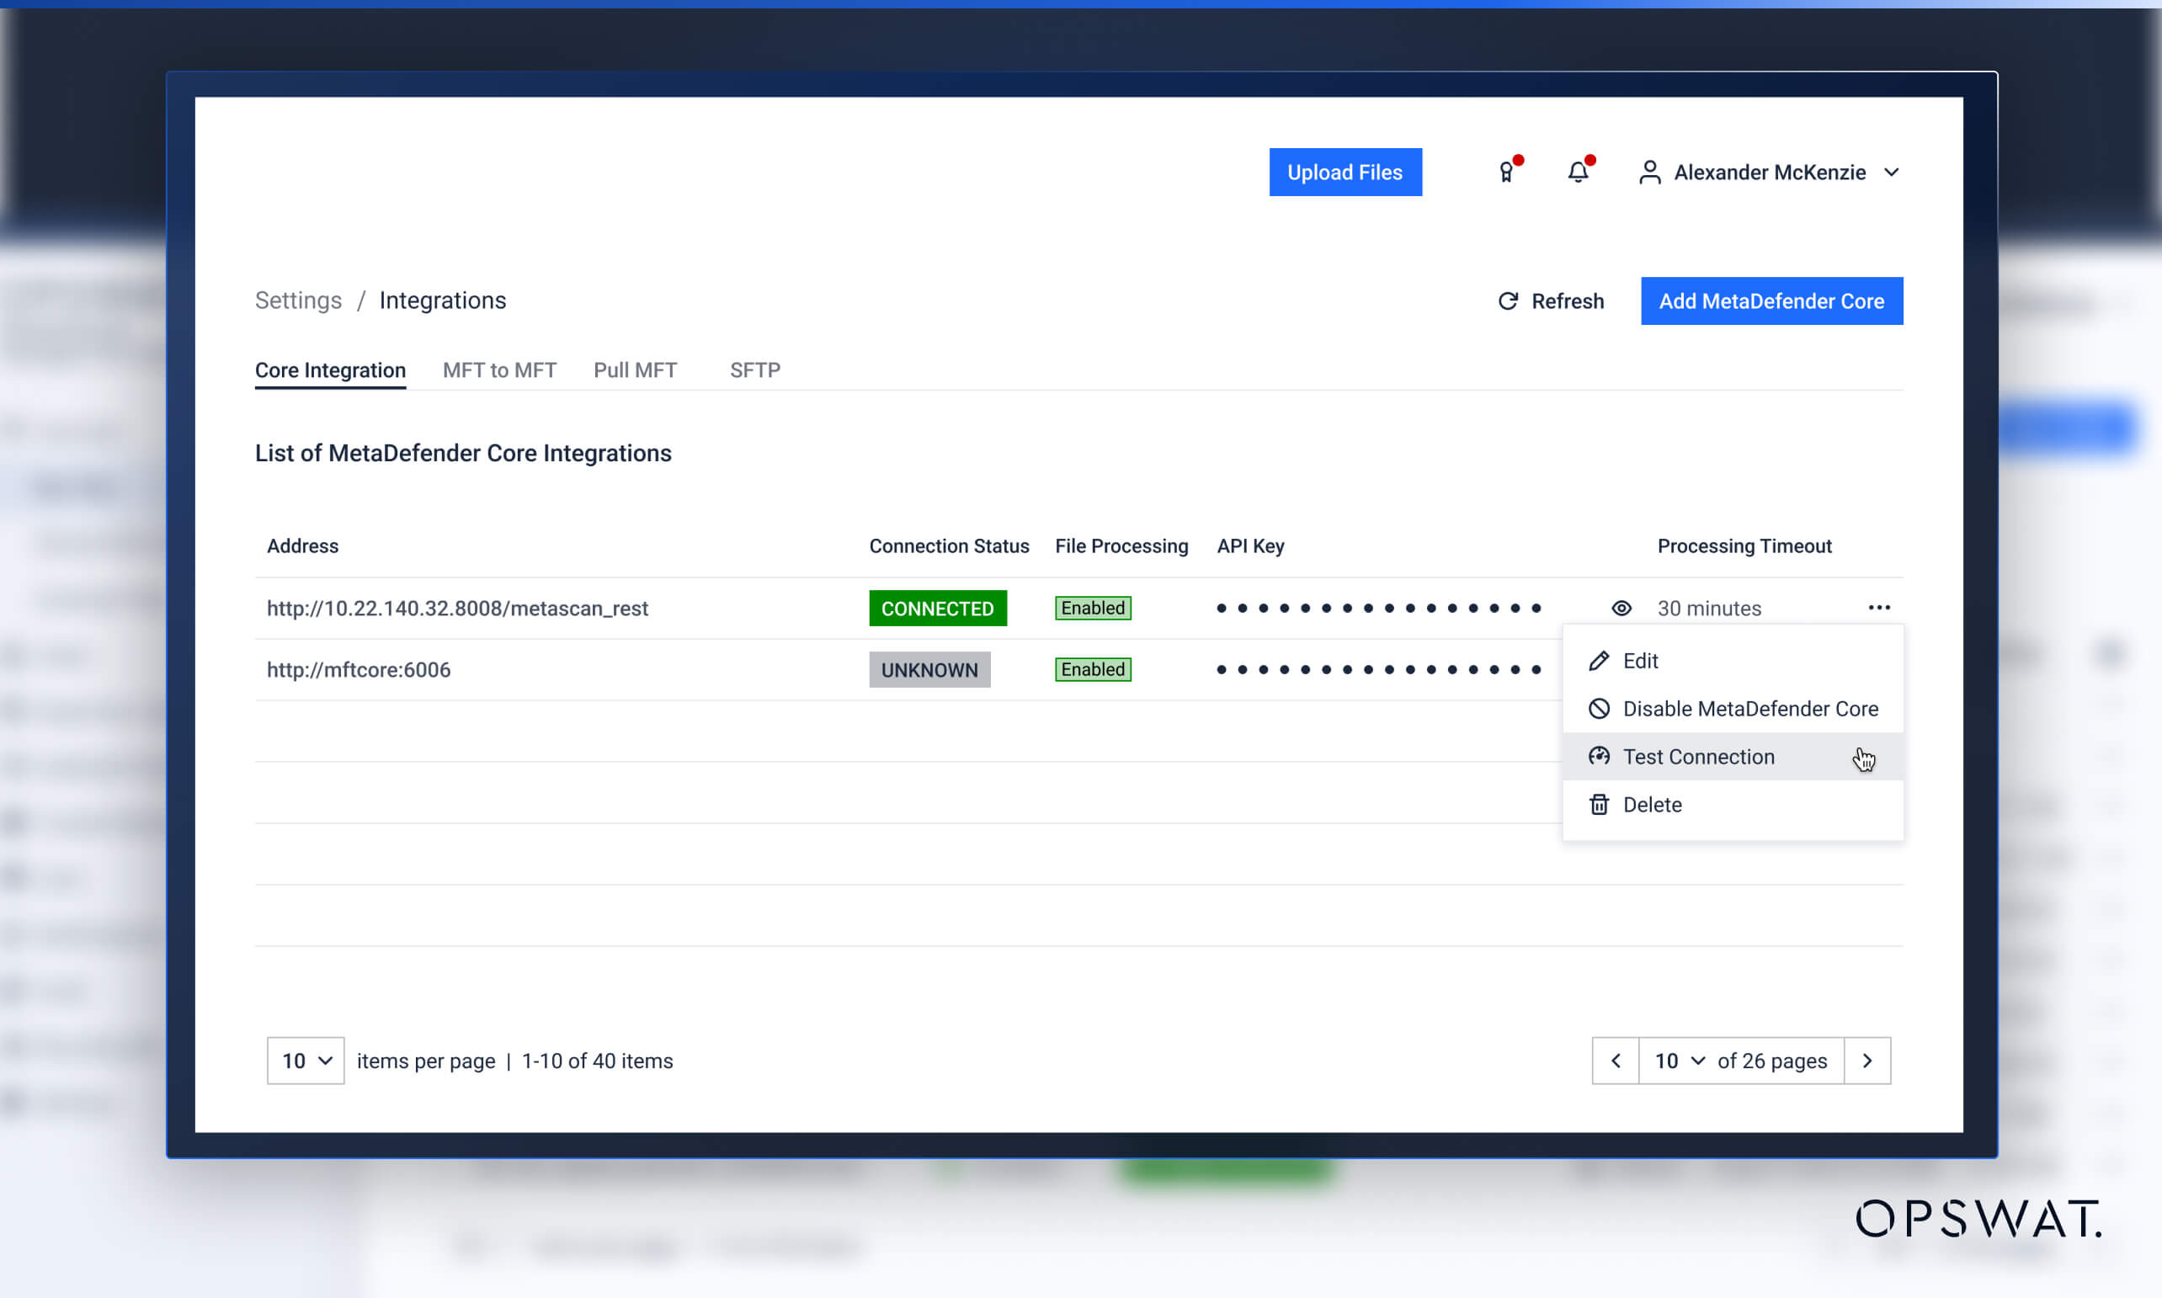Image resolution: width=2162 pixels, height=1298 pixels.
Task: Click the Delete trash icon
Action: (x=1600, y=804)
